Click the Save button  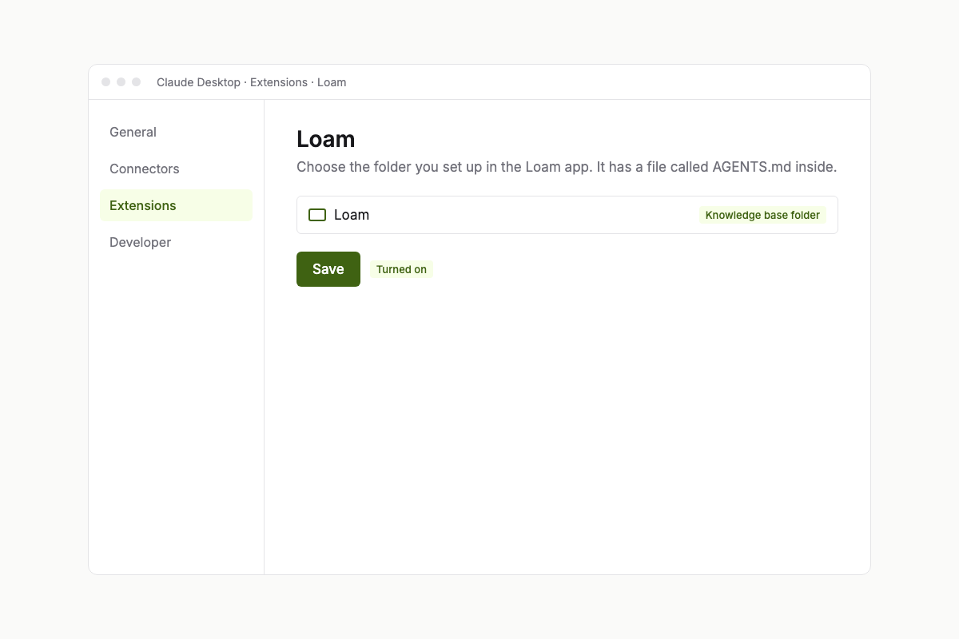click(328, 269)
